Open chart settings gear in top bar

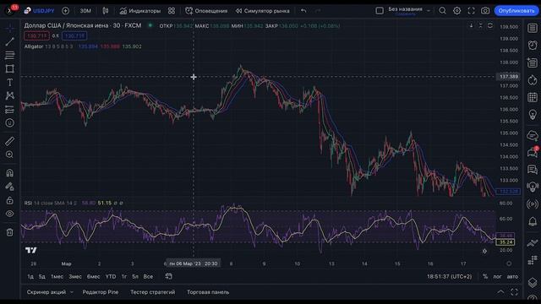[x=456, y=11]
